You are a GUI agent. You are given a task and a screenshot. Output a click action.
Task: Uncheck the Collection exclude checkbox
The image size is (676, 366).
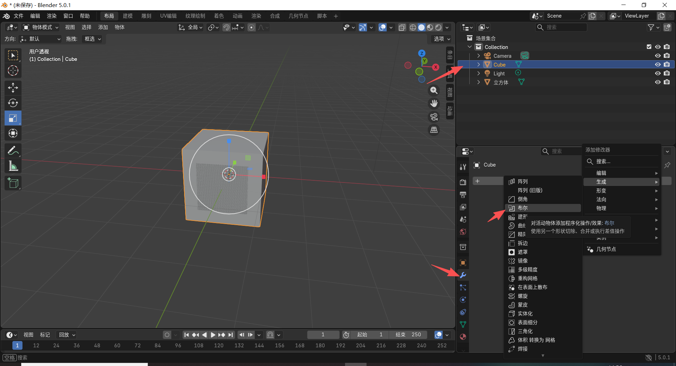649,47
